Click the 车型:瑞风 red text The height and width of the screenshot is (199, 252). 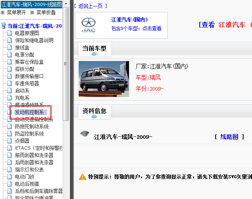[148, 77]
